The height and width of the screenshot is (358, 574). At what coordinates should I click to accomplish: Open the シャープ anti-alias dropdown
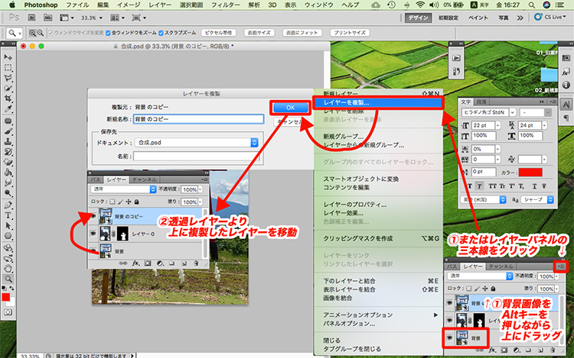(537, 200)
